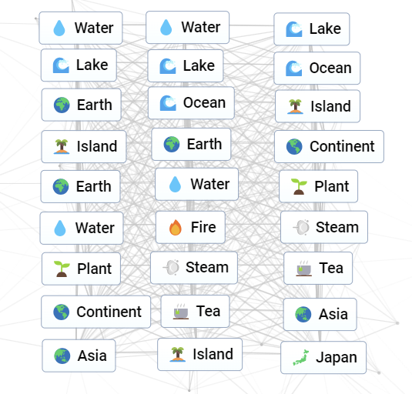Pick the Tea tile beside the wide Continent tile
This screenshot has height=394, width=412.
195,312
